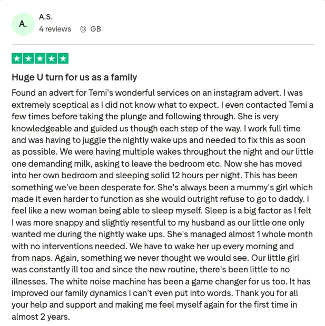Screen dimensions: 325x326
Task: Open the '4 reviews' count link
Action: pos(55,29)
